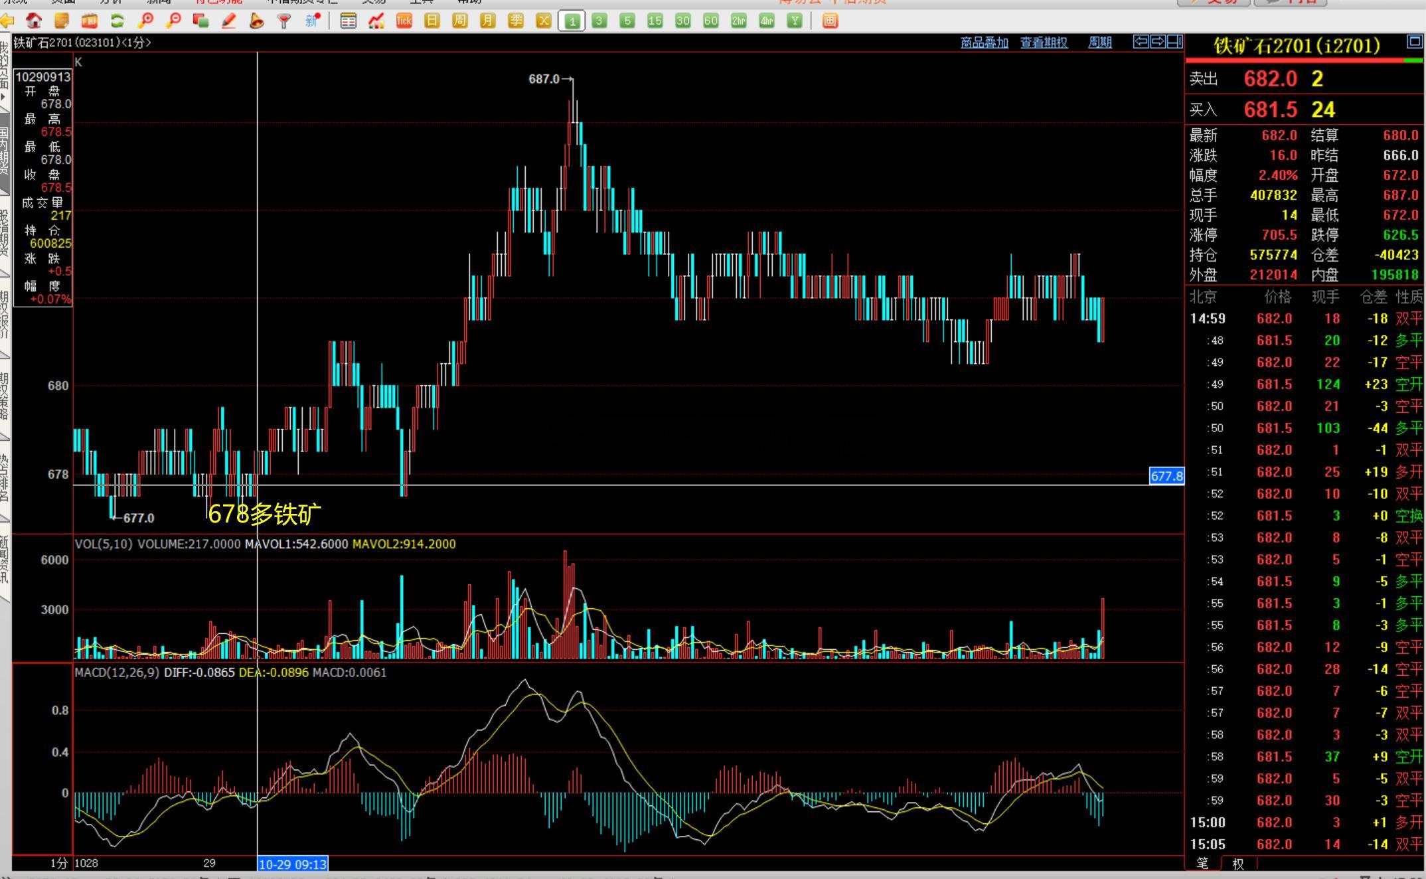Select the 4hr period button

coord(767,21)
